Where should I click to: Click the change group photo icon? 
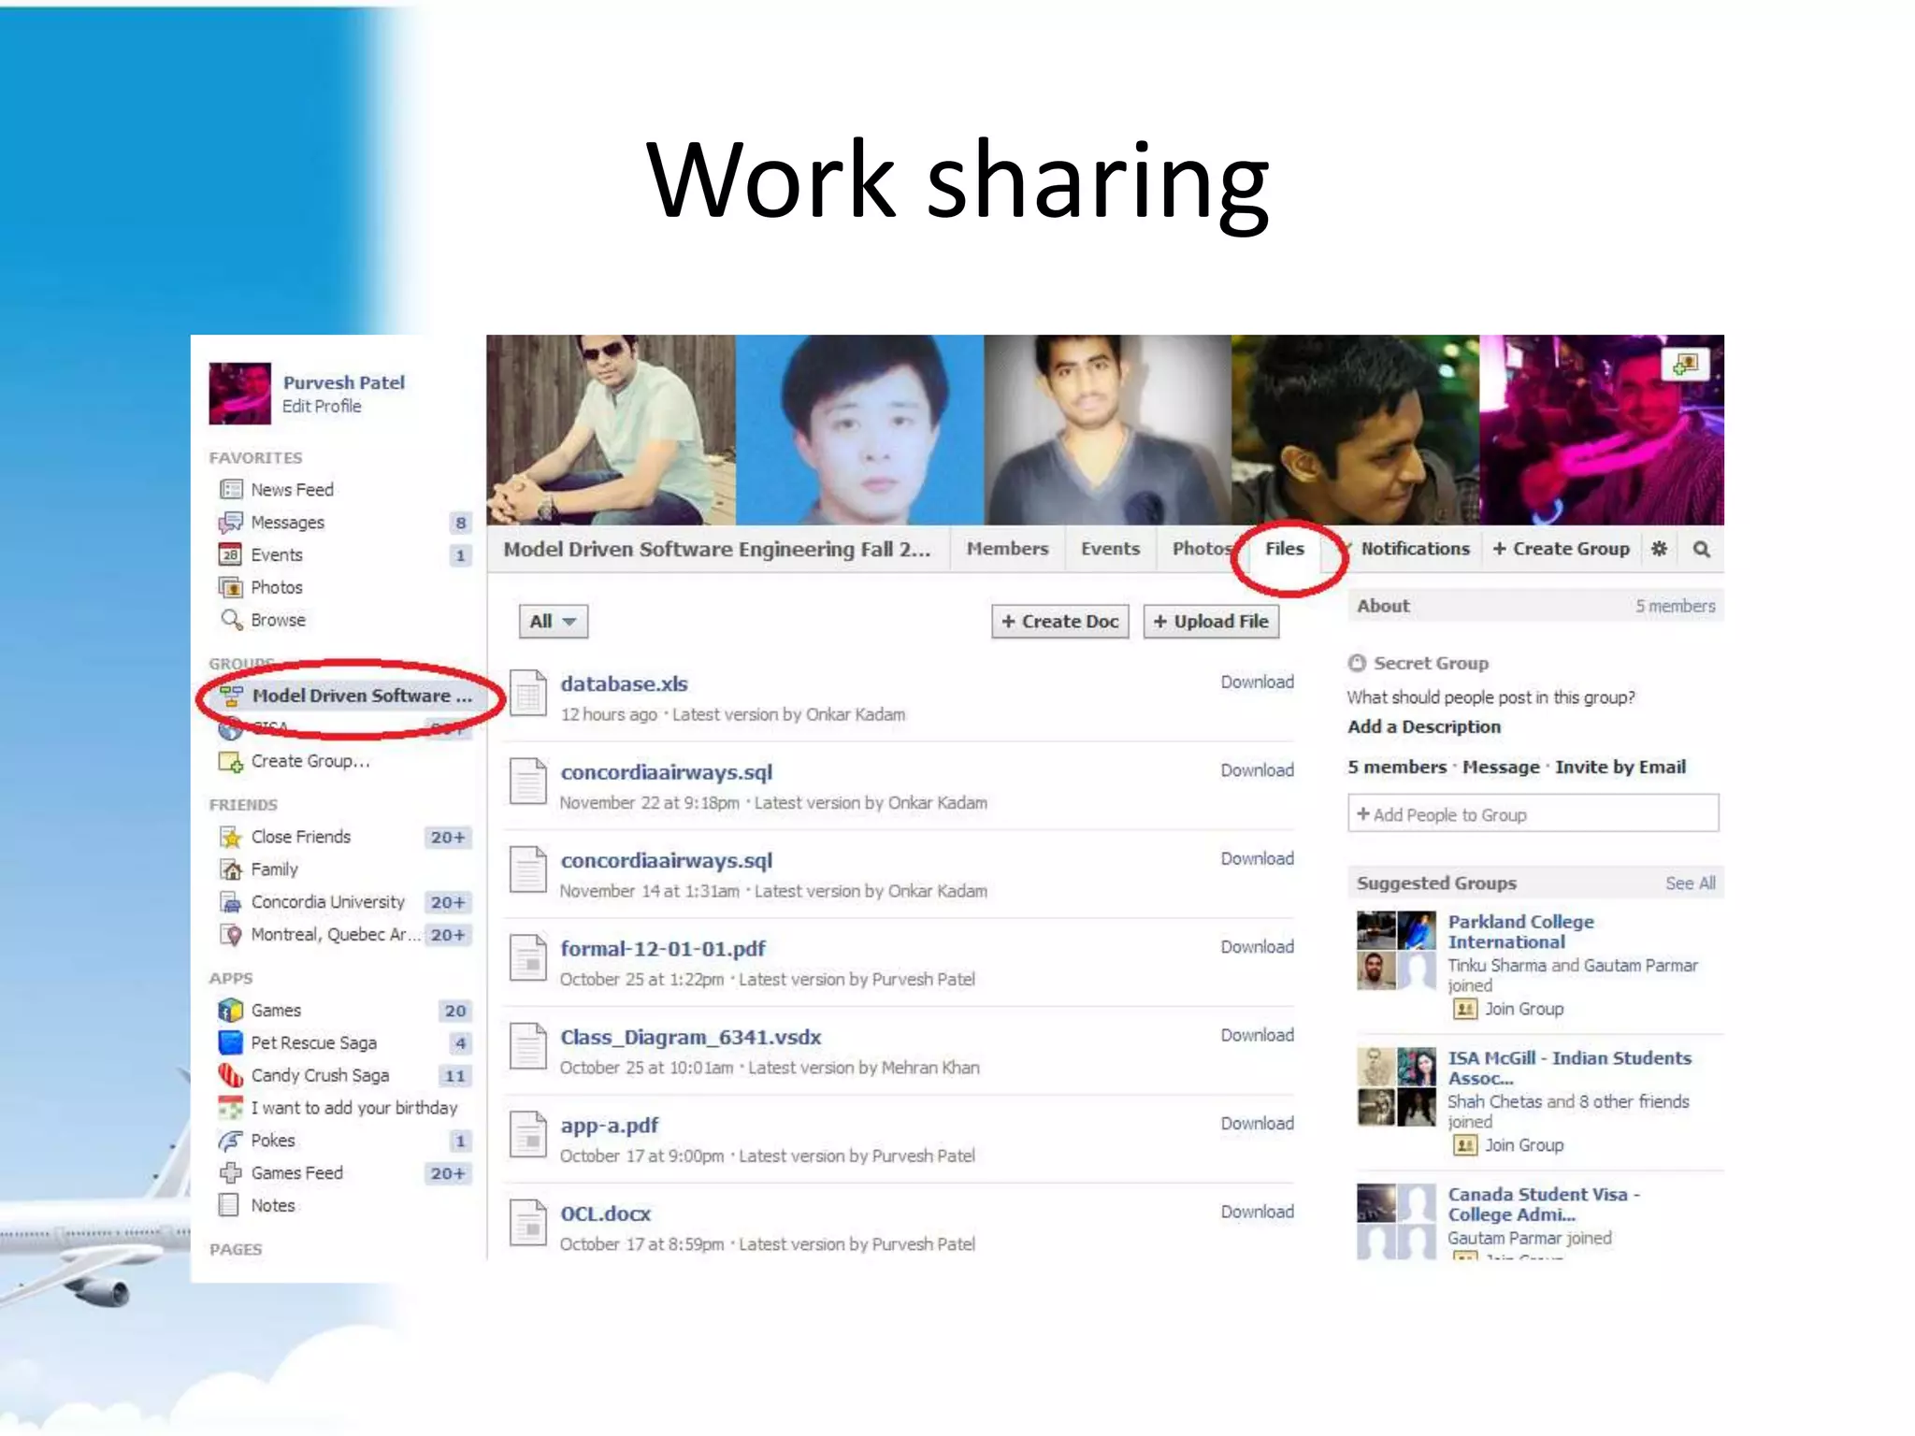point(1685,364)
